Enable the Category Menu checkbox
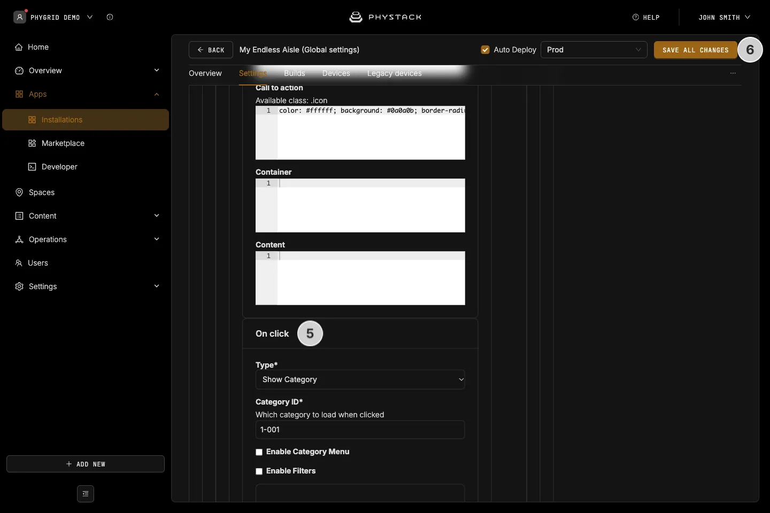 (x=259, y=452)
